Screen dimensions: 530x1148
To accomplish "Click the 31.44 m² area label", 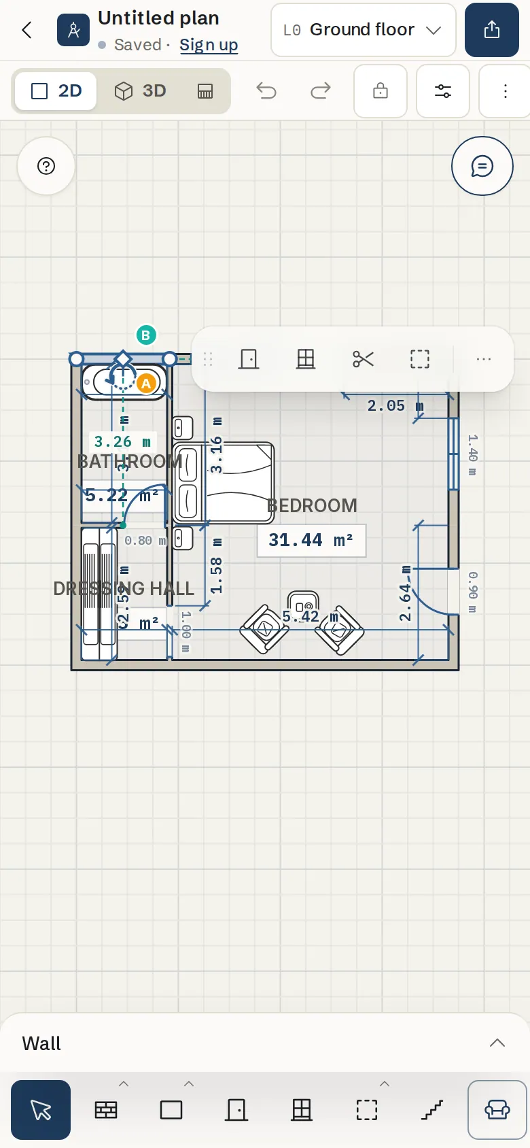I will (x=311, y=541).
